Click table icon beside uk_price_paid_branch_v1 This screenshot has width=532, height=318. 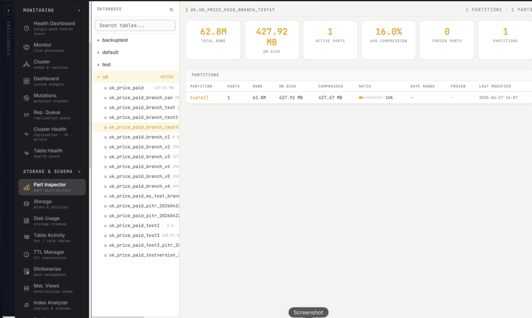tap(105, 137)
